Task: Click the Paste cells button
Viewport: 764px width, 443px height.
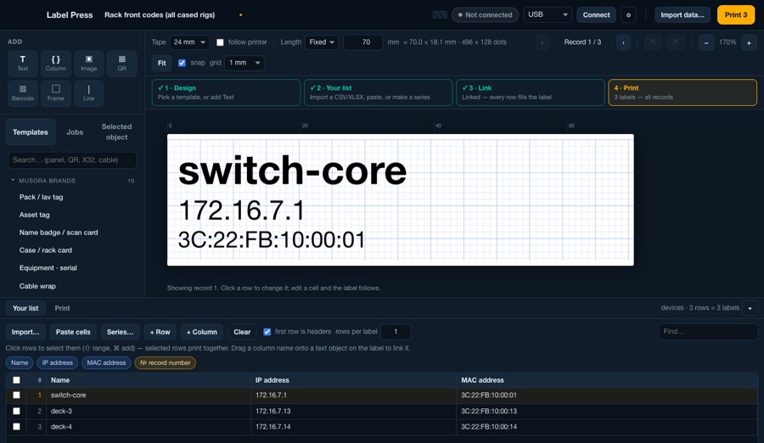Action: [x=73, y=332]
